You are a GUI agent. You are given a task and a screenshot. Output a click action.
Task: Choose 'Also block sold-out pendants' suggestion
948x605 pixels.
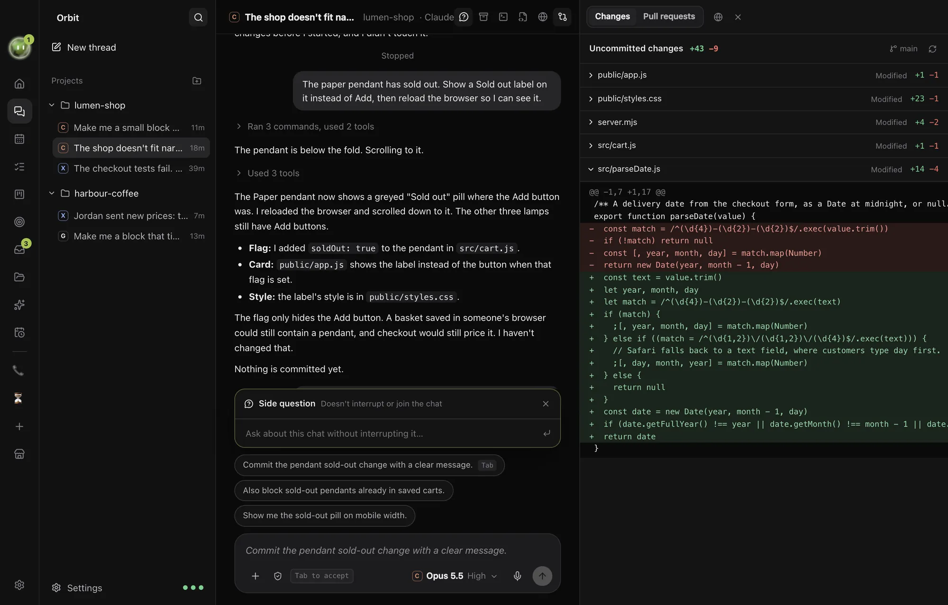coord(344,490)
